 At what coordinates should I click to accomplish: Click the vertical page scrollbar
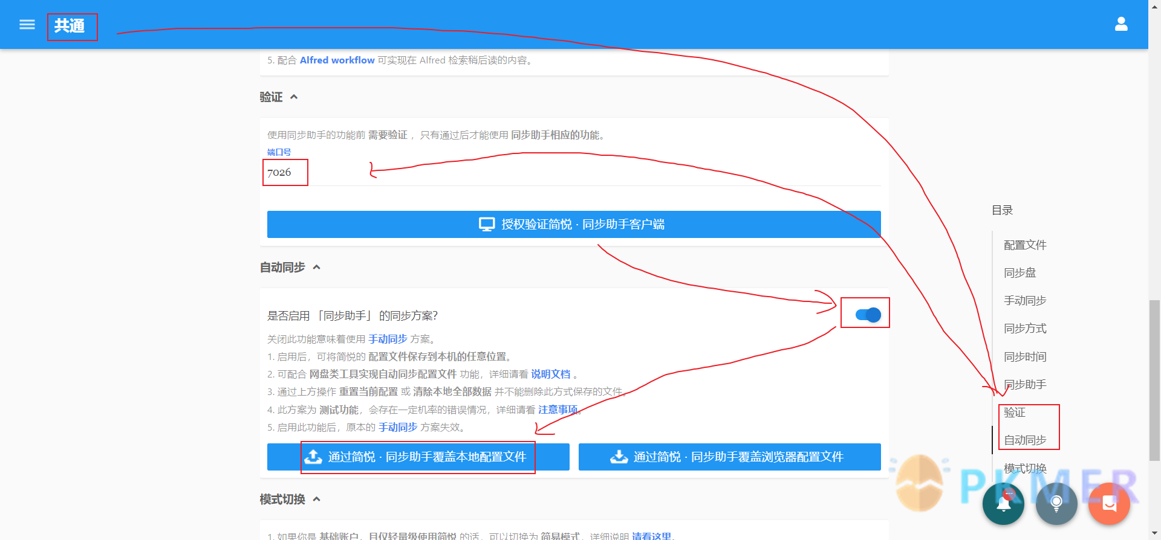pyautogui.click(x=1154, y=381)
